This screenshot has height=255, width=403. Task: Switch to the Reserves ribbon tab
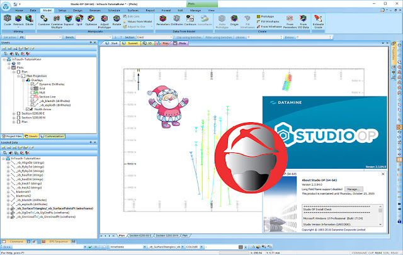(95, 10)
